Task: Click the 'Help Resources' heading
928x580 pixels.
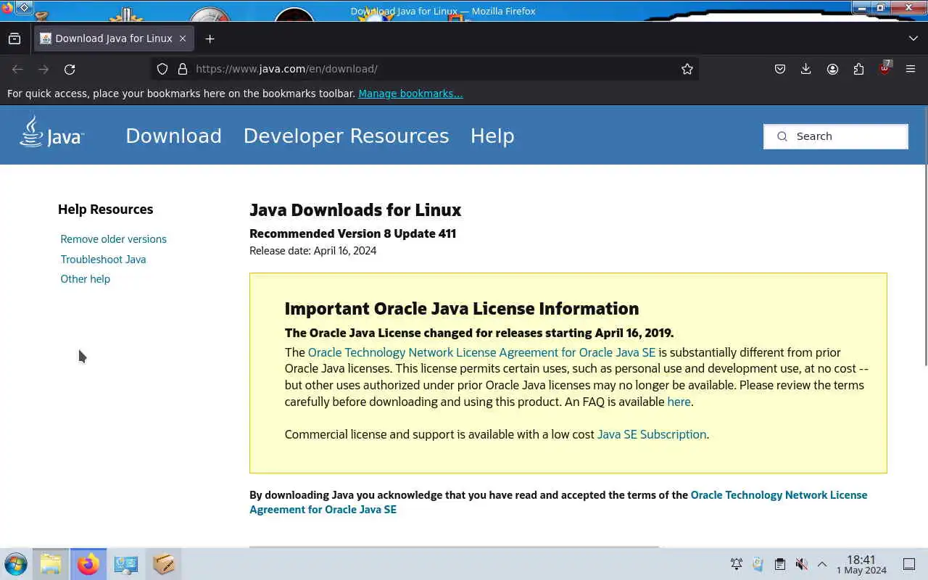Action: [x=105, y=210]
